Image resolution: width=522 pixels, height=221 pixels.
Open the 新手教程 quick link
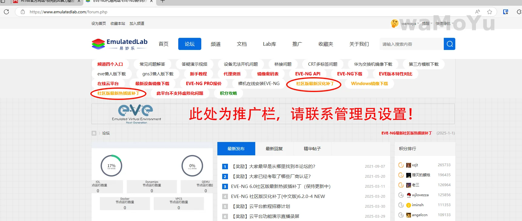tap(198, 74)
